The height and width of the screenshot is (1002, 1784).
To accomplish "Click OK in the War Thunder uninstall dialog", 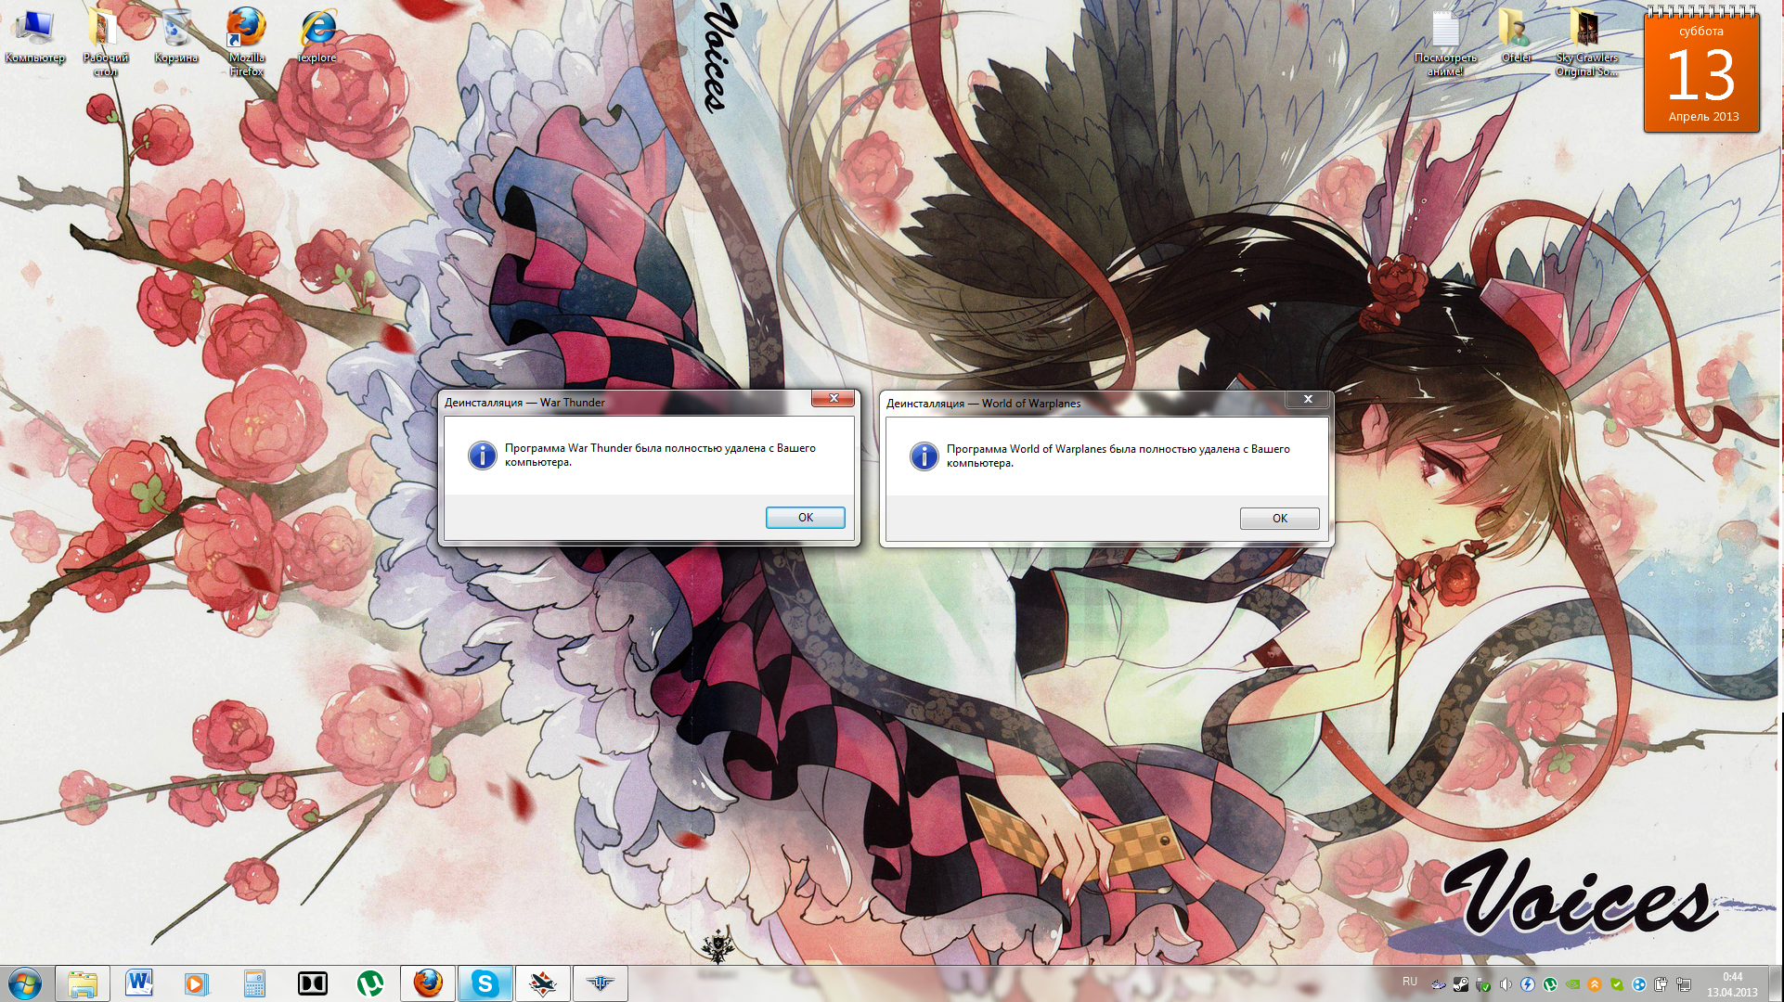I will 805,518.
